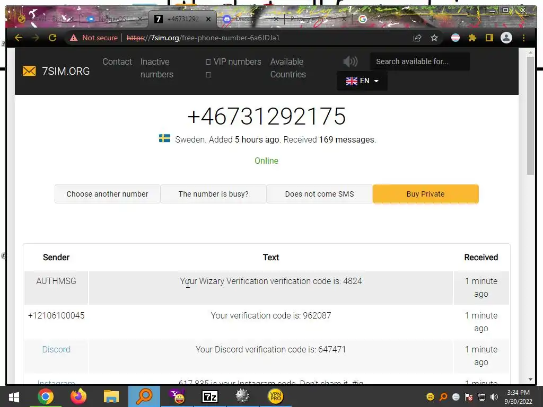Viewport: 543px width, 407px height.
Task: Open 7-Zip from the taskbar
Action: [210, 396]
